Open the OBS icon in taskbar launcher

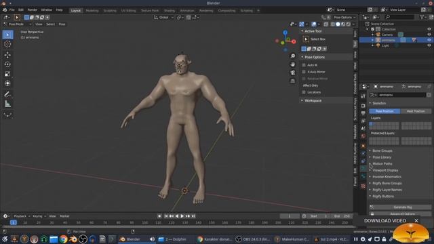83,239
